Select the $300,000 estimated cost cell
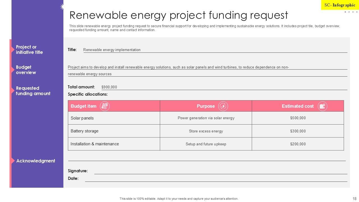 [298, 131]
